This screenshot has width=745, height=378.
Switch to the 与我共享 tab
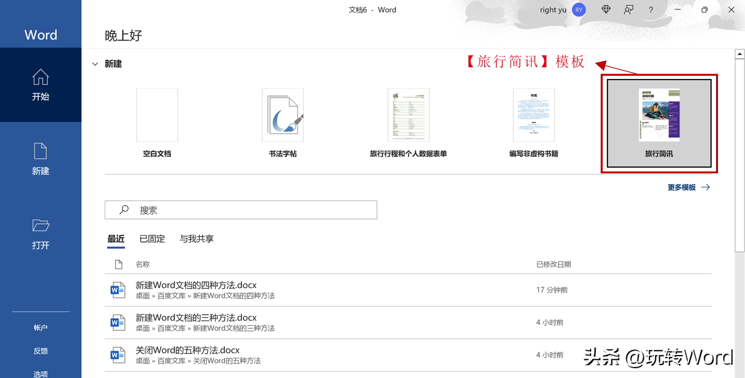tap(196, 239)
